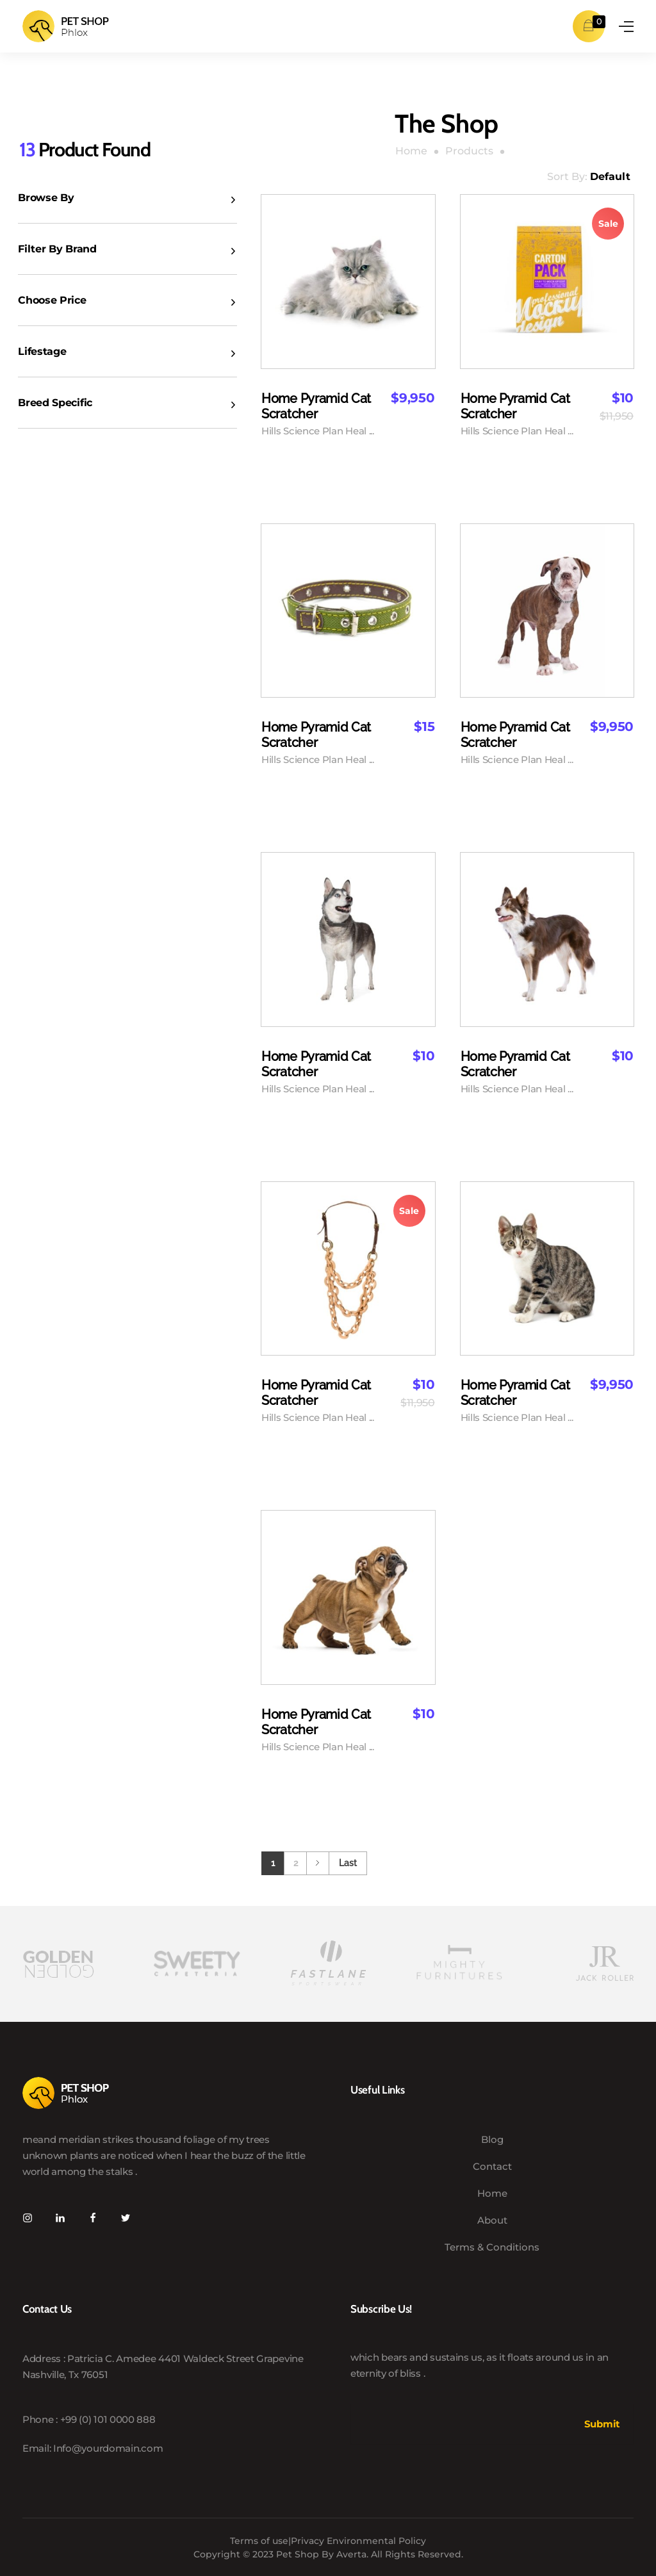
Task: Expand the Choose Price filter
Action: (x=127, y=300)
